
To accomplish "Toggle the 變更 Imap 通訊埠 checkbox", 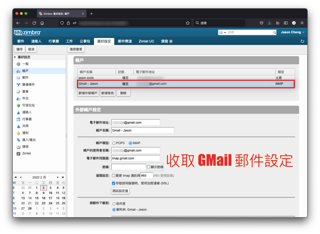I will (x=113, y=176).
